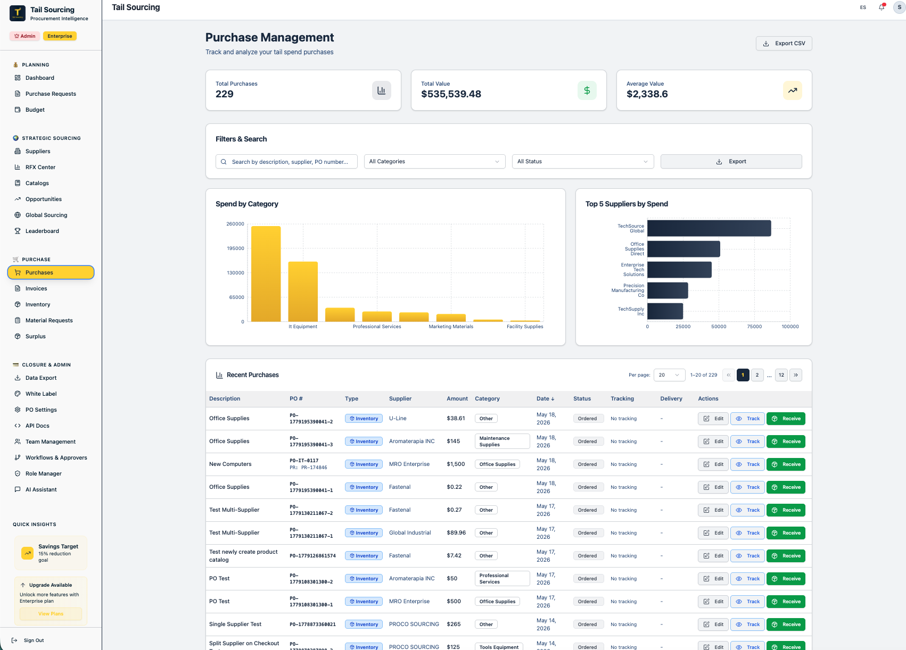The image size is (906, 650).
Task: Go to Team Management
Action: click(x=51, y=441)
